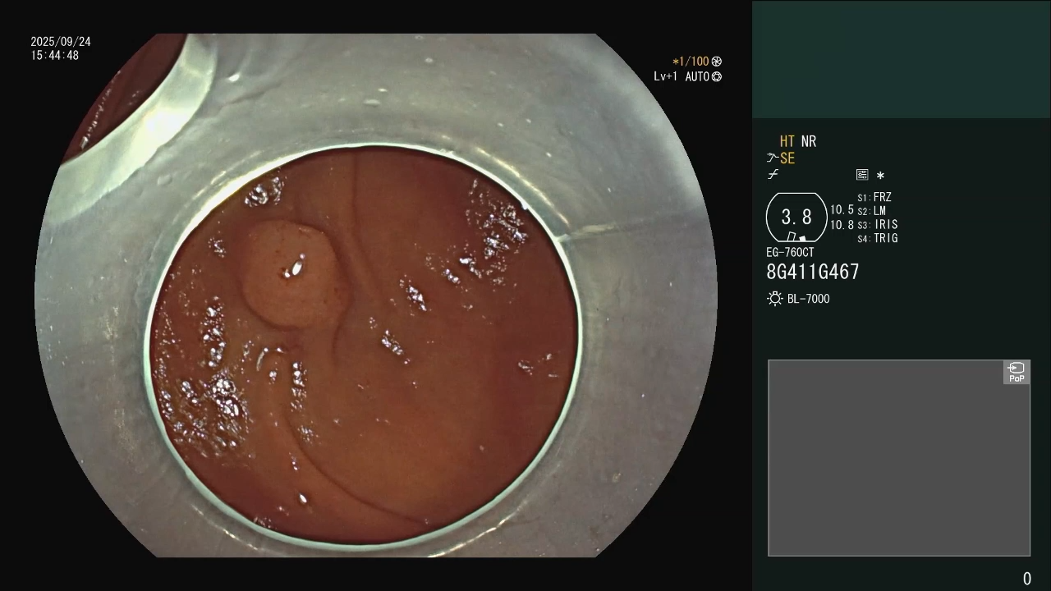Toggle the SE enhancement mode label
Image resolution: width=1051 pixels, height=591 pixels.
[787, 158]
